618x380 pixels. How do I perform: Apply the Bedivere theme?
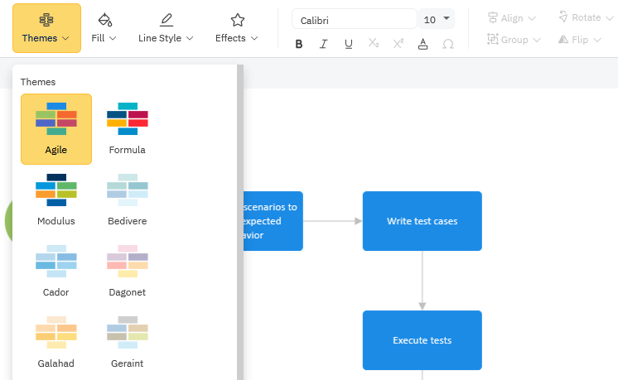pos(128,200)
